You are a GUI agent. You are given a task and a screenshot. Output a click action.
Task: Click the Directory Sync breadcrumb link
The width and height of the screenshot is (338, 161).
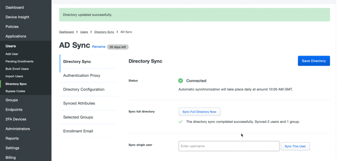pos(104,32)
